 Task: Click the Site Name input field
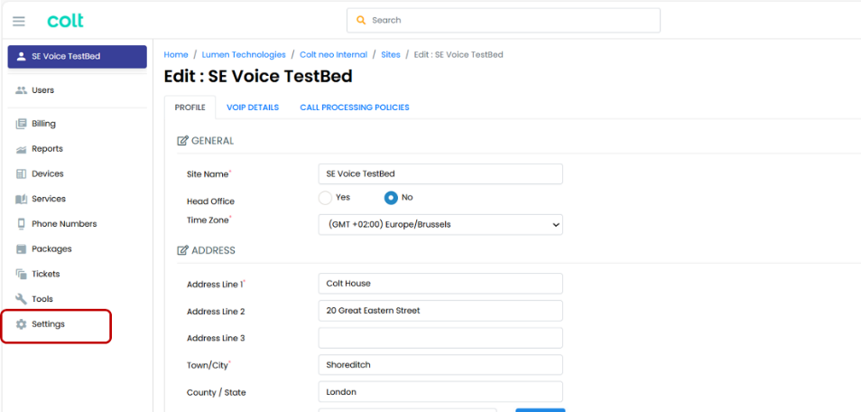pyautogui.click(x=440, y=173)
